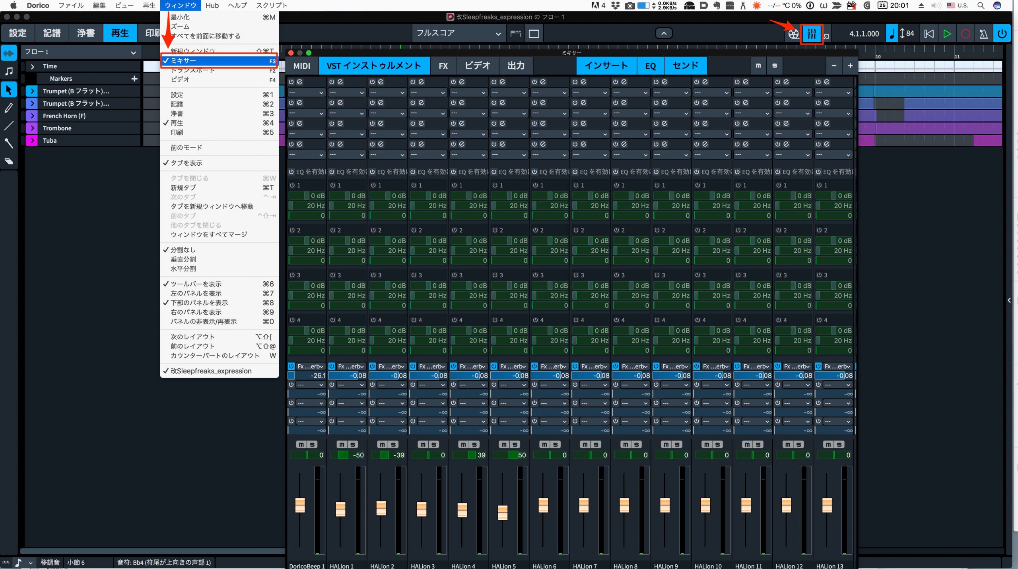
Task: Choose 垂直分割 from the Window menu
Action: [x=183, y=259]
